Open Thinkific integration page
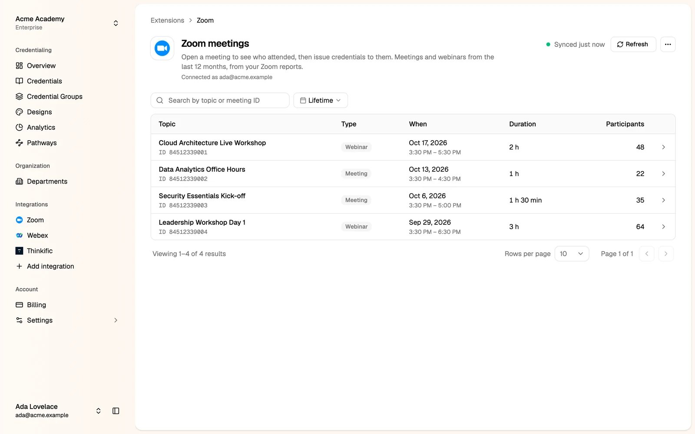 [40, 251]
